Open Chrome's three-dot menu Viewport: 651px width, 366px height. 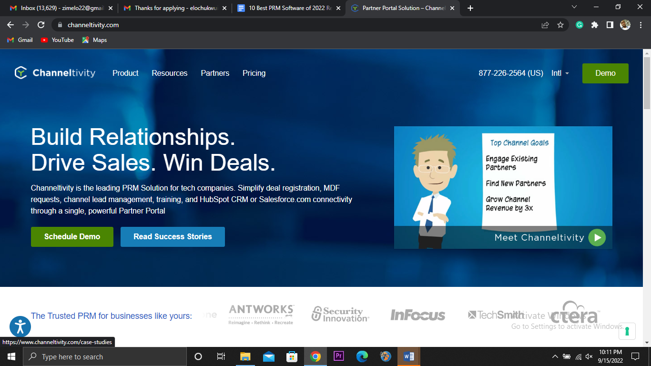640,25
